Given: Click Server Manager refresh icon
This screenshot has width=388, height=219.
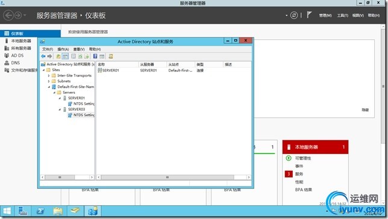Looking at the screenshot, I should coord(294,15).
